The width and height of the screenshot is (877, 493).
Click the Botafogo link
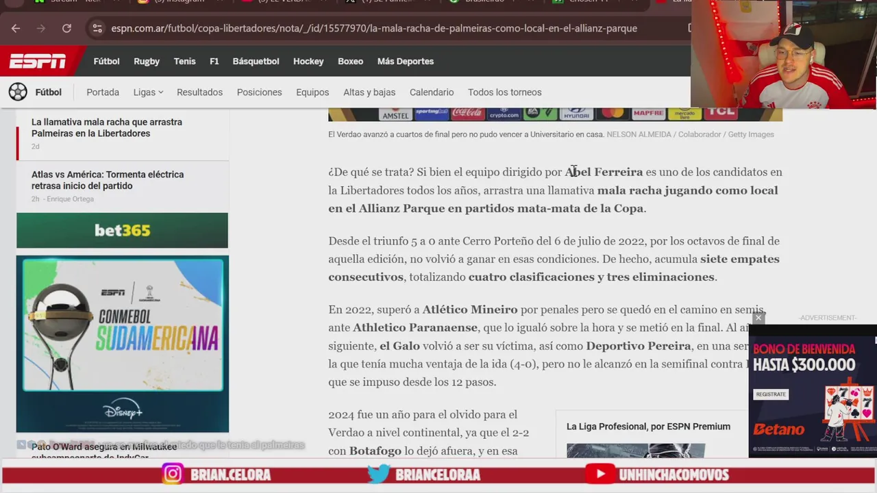(x=375, y=451)
